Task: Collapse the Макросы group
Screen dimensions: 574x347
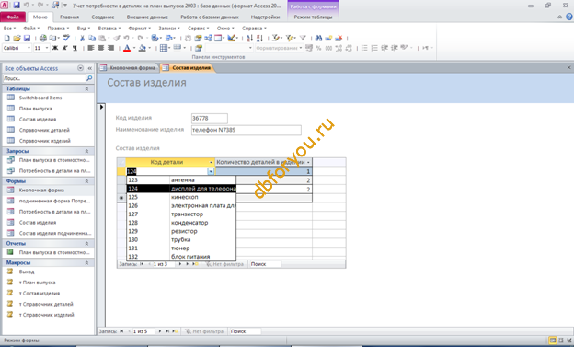Action: click(86, 262)
